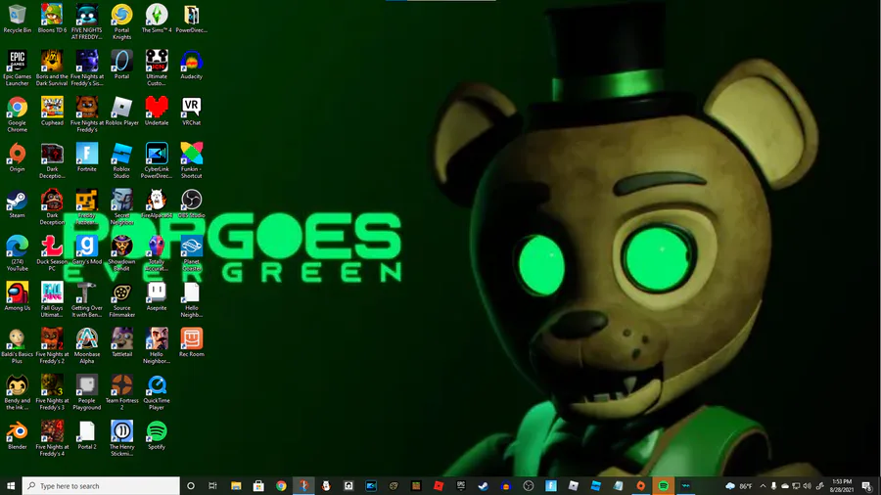Open Roblox red icon on taskbar
Image resolution: width=881 pixels, height=495 pixels.
439,486
